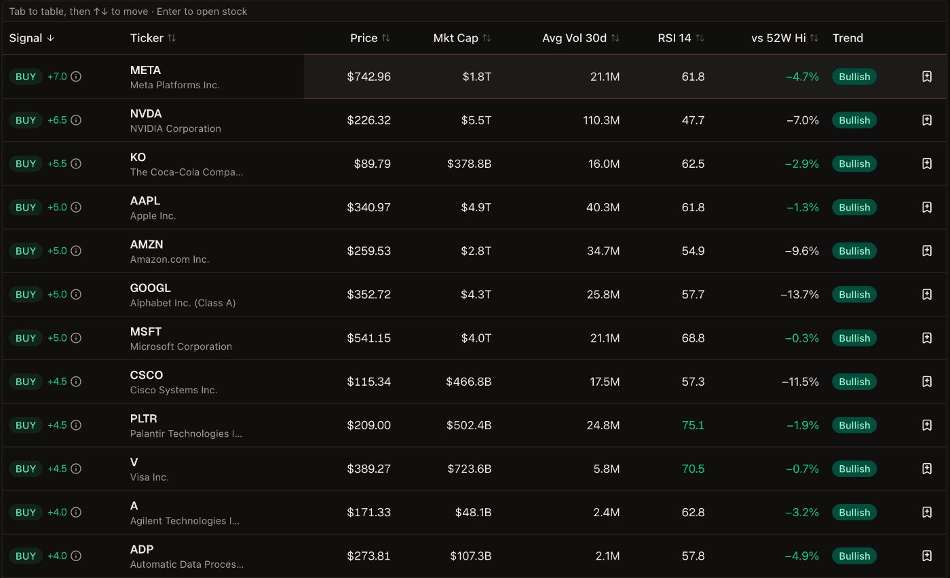Bookmark the ADP row
This screenshot has height=578, width=950.
927,556
